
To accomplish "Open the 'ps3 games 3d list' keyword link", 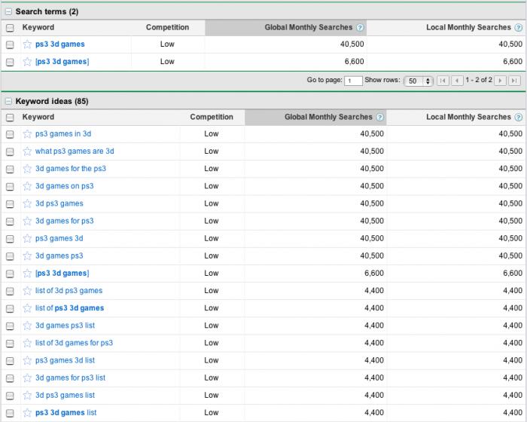I will point(65,360).
